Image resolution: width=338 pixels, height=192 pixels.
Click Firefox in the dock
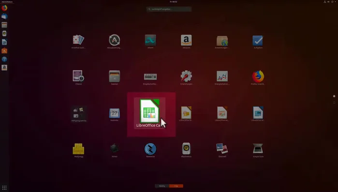tap(4, 8)
